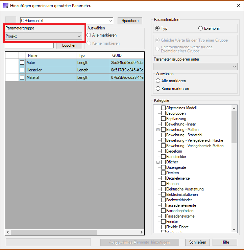Screen dimensions: 244x250
Task: Select left Alle markieren radio under file path
Action: click(89, 35)
